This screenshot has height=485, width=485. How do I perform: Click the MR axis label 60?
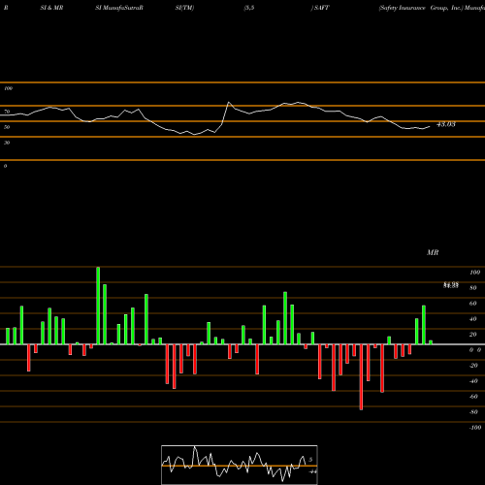coord(473,304)
